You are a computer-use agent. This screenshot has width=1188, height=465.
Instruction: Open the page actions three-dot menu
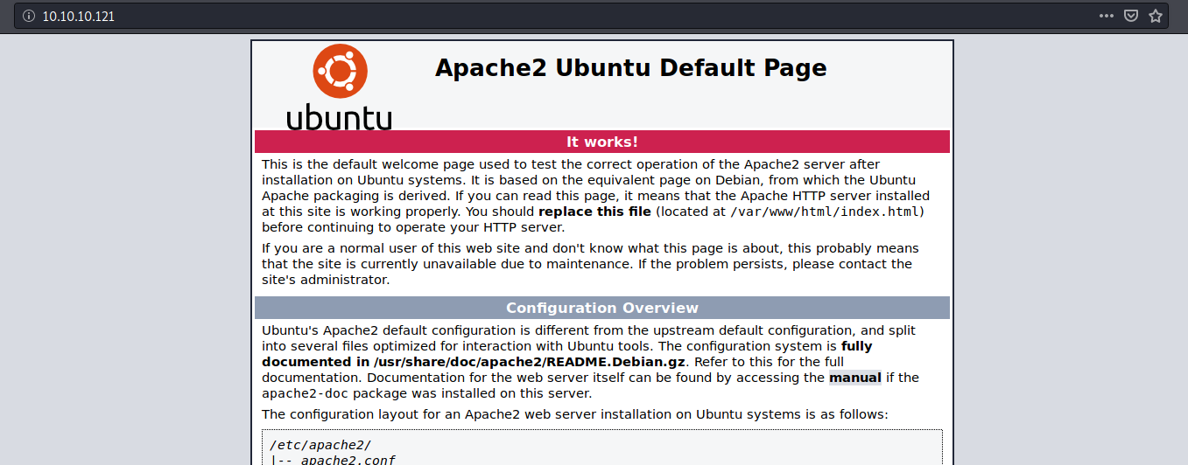point(1107,16)
